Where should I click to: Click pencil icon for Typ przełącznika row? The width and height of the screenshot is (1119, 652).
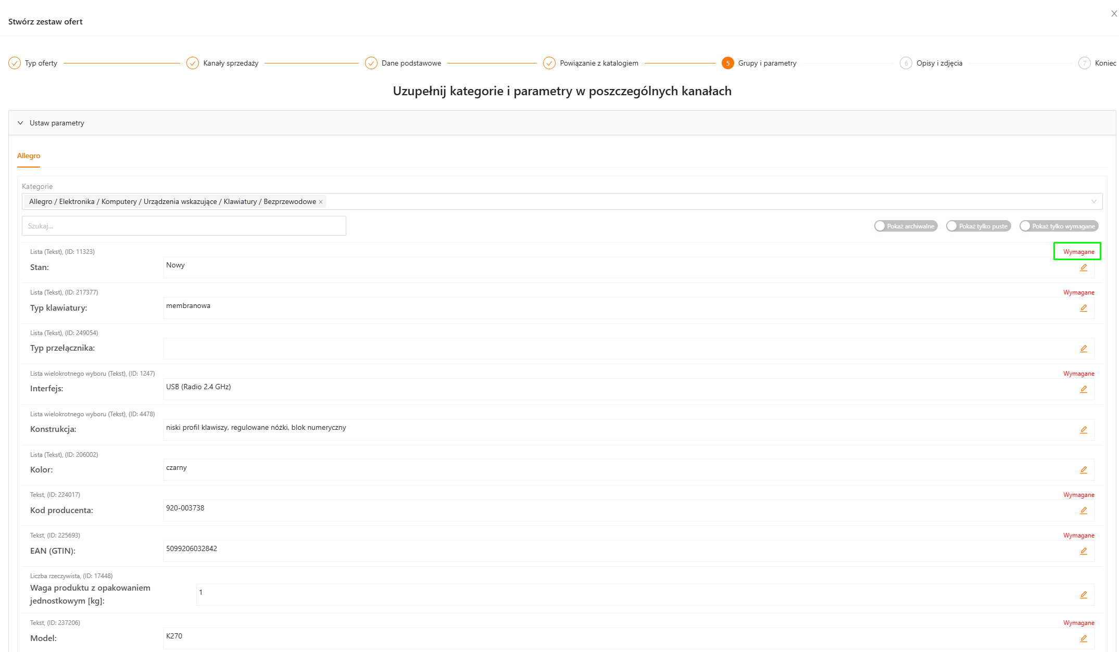(1083, 349)
